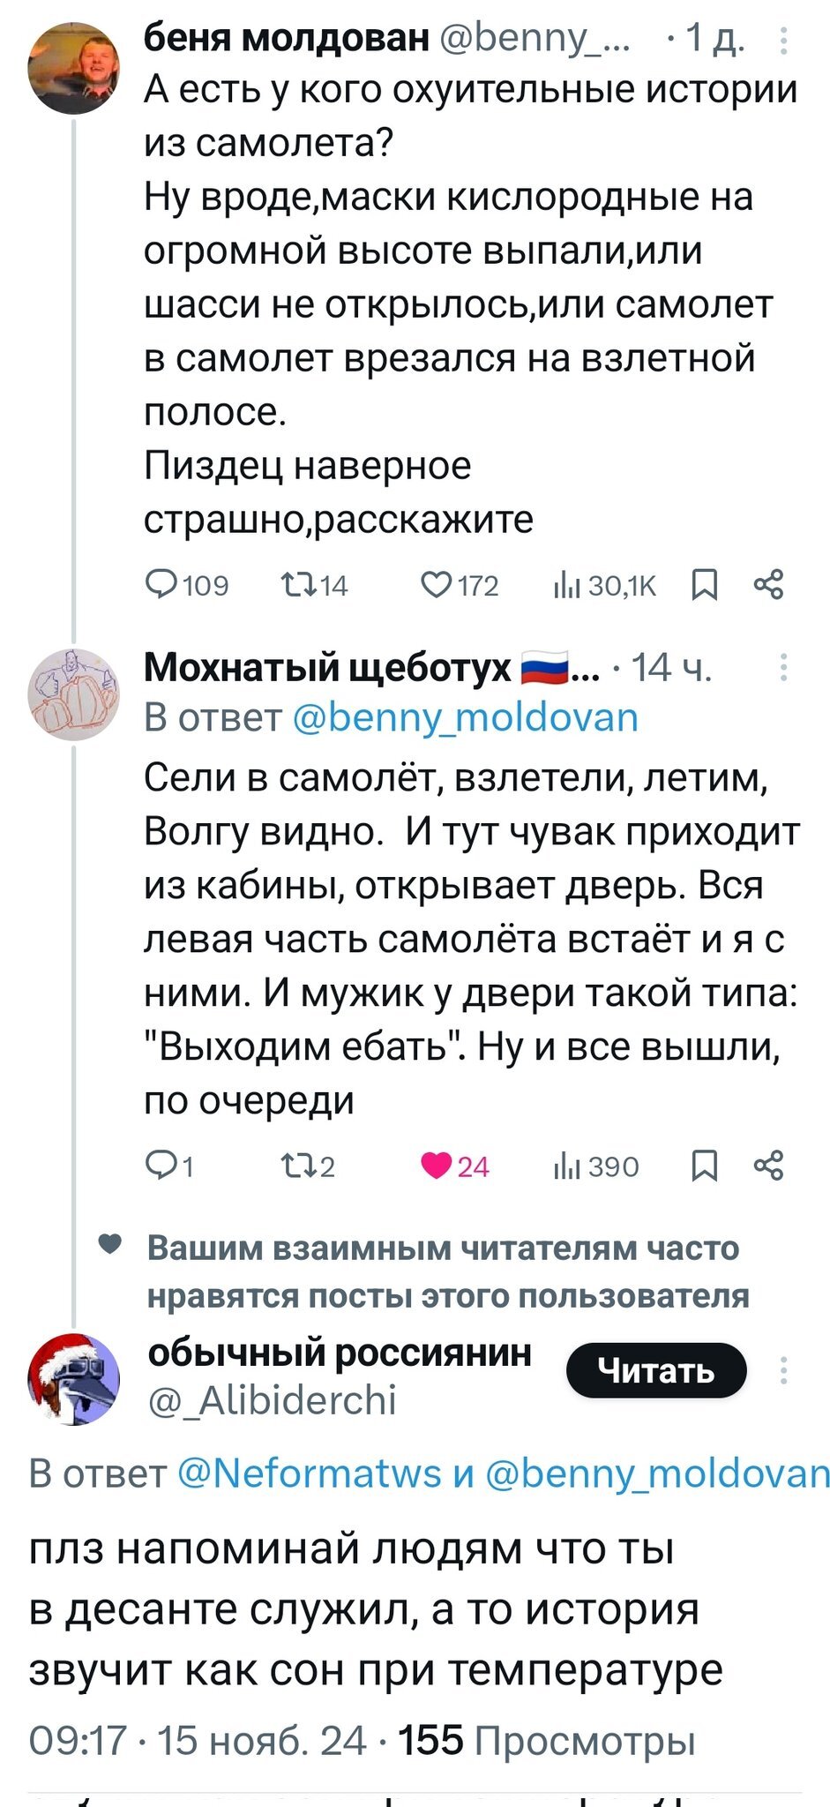Reply to беня молдован's post
This screenshot has width=830, height=1807.
(x=163, y=584)
